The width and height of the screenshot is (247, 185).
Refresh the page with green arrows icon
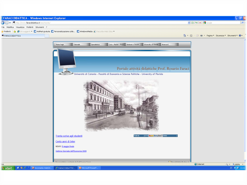[196, 23]
